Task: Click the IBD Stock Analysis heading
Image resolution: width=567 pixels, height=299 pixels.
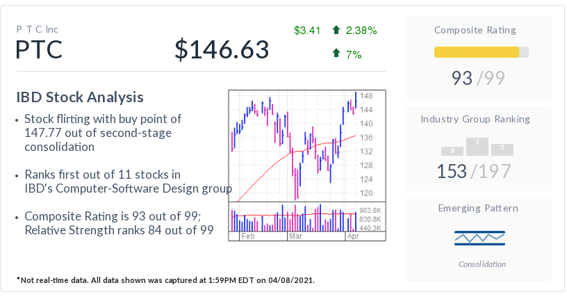Action: coord(79,97)
